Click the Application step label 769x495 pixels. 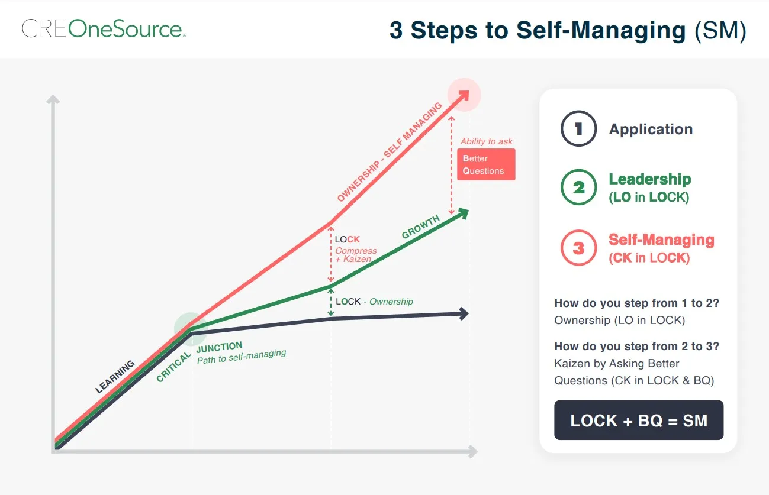(x=651, y=130)
